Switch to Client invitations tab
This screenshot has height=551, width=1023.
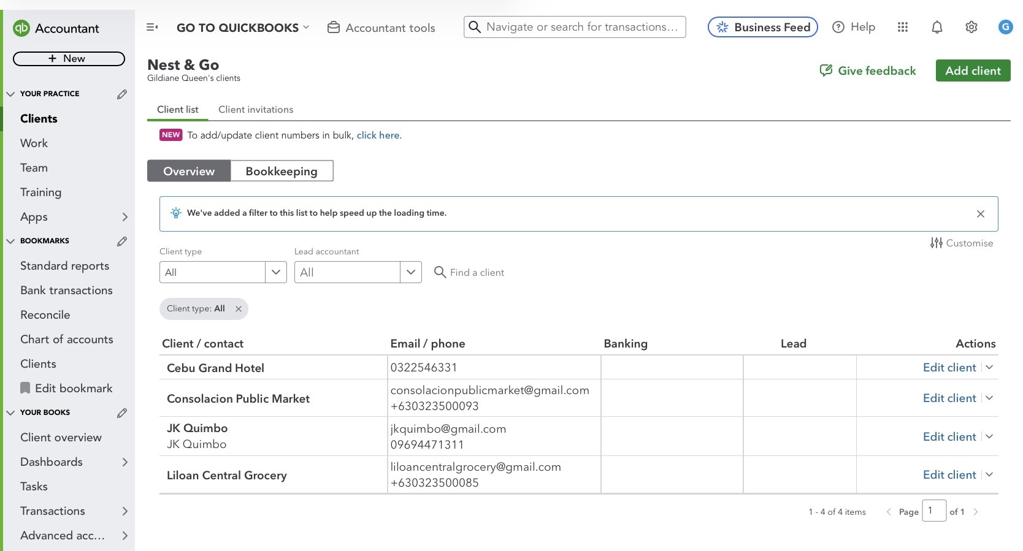click(256, 110)
